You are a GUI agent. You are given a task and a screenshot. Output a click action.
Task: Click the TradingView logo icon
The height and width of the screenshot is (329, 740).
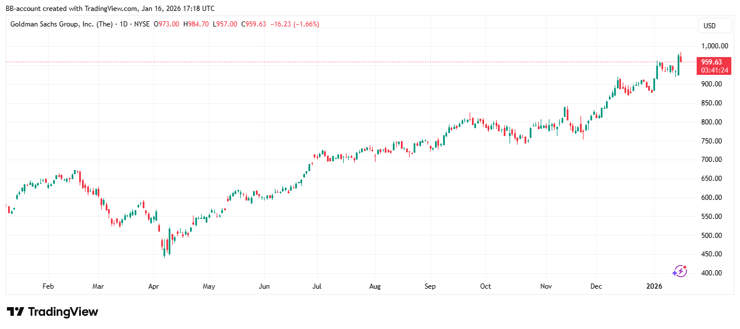16,312
